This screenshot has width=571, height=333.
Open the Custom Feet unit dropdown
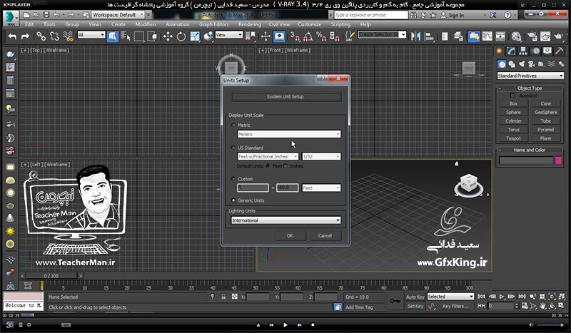pyautogui.click(x=321, y=188)
